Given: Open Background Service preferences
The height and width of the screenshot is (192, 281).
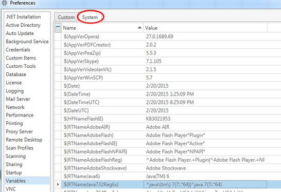Looking at the screenshot, I should click(27, 42).
